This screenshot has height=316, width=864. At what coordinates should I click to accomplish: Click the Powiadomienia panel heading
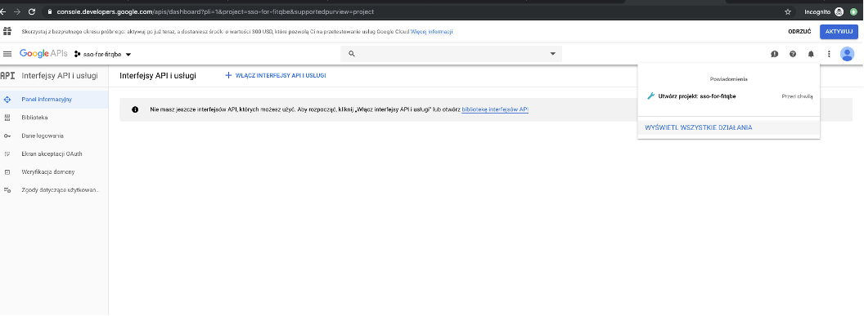click(728, 79)
